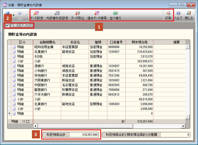
Task: Click the row icon for 中部銀行
Action: (x=14, y=85)
